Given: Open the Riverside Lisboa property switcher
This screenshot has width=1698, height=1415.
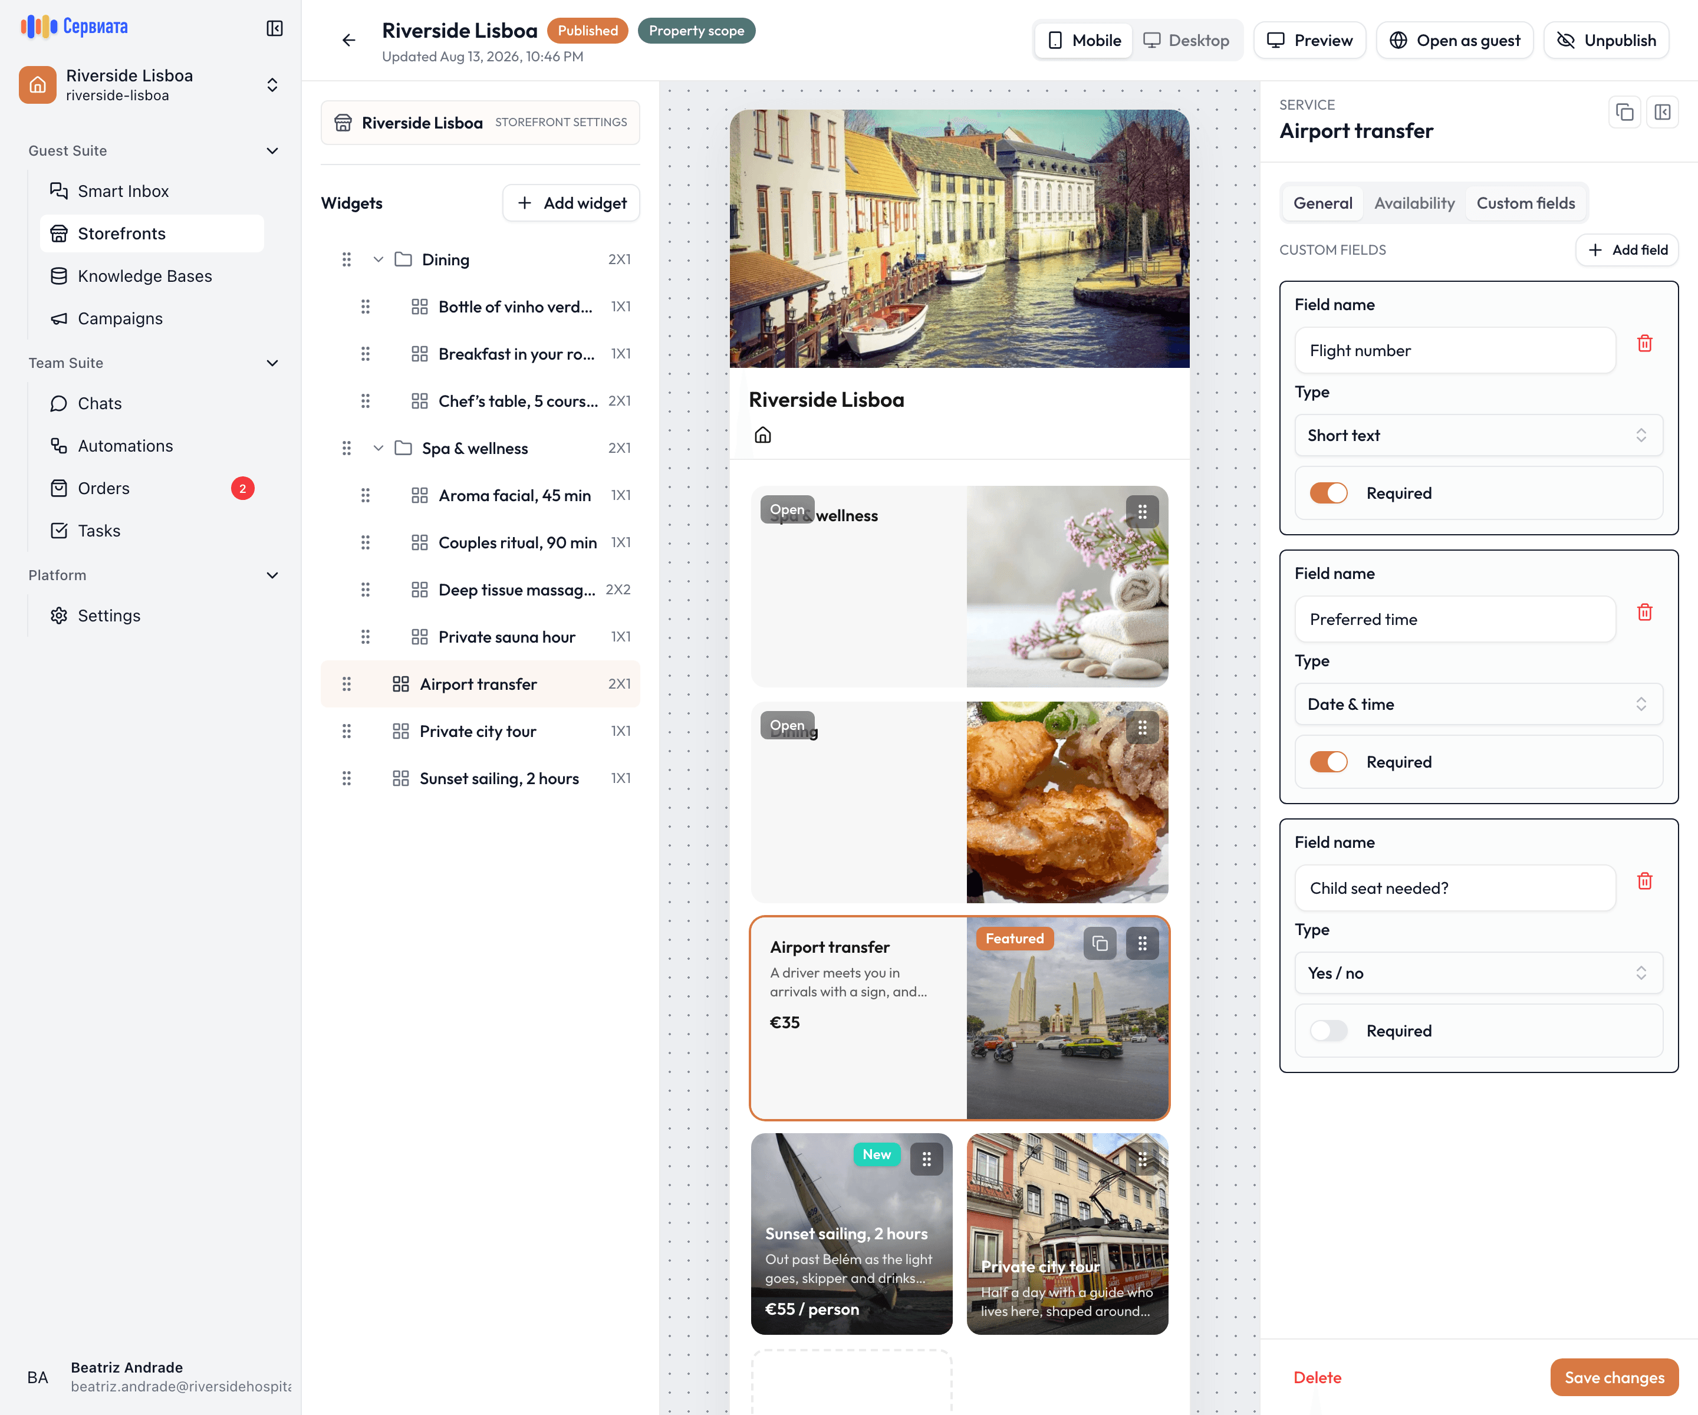Looking at the screenshot, I should pyautogui.click(x=150, y=85).
